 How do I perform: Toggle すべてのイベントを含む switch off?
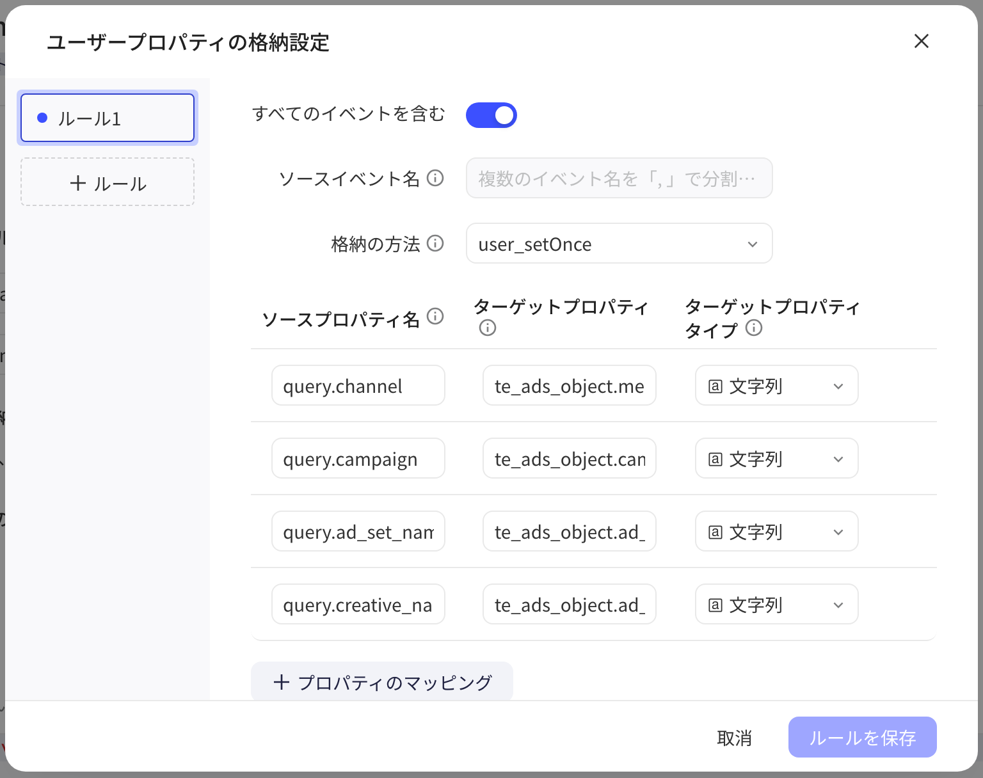[x=491, y=115]
